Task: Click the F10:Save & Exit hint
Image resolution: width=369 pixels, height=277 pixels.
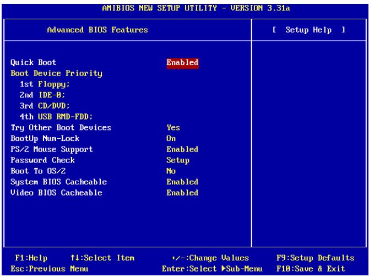Action: 311,269
